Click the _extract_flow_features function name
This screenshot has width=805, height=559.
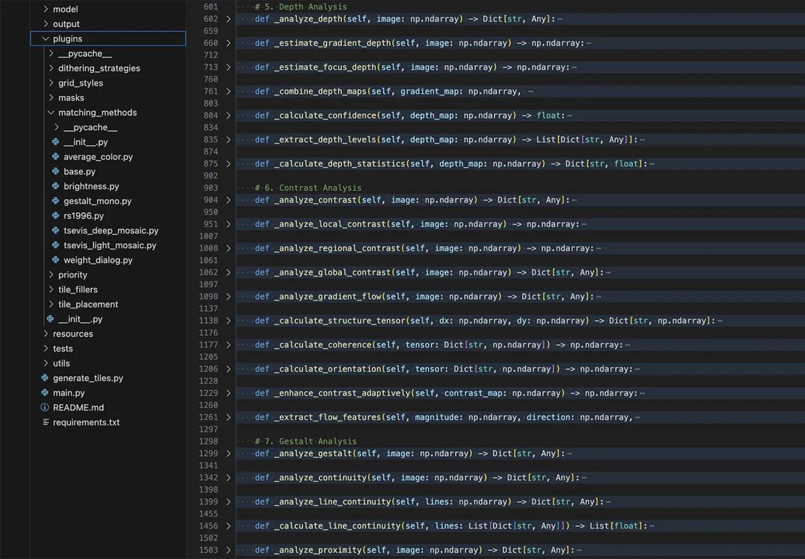tap(327, 417)
